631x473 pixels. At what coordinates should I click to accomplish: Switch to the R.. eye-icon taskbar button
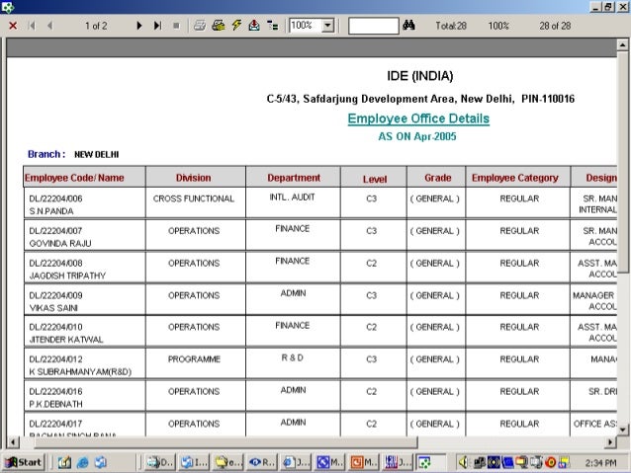(262, 462)
